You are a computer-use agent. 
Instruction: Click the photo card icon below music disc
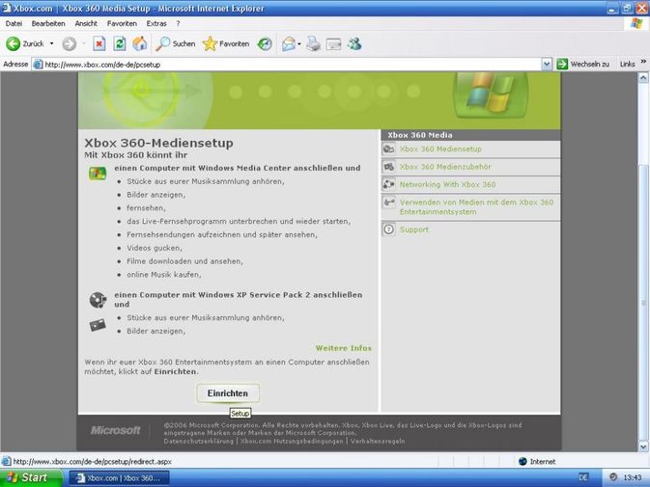pyautogui.click(x=98, y=325)
